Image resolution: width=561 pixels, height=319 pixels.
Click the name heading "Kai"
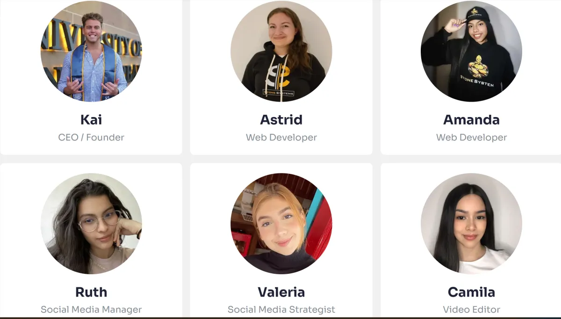coord(91,120)
